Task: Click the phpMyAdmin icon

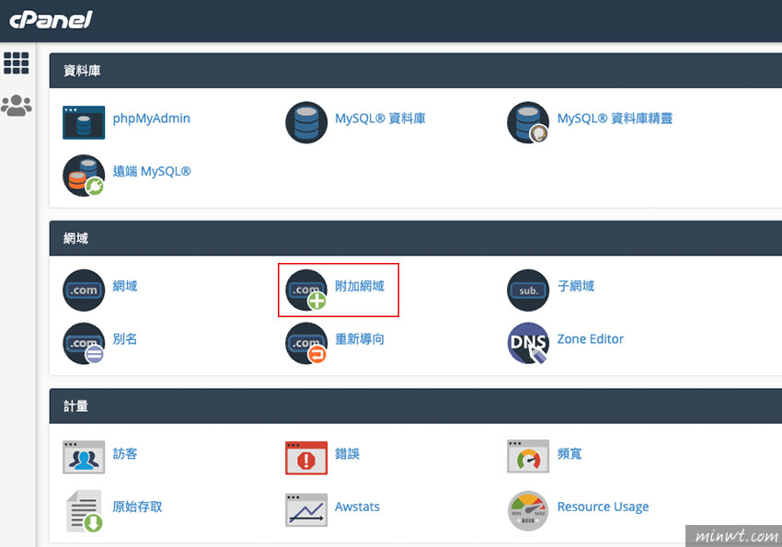Action: [84, 122]
